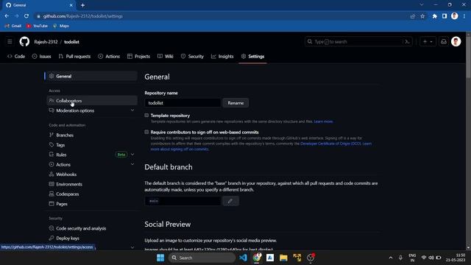The image size is (471, 265).
Task: Open the Gmail bookmark
Action: [x=13, y=26]
